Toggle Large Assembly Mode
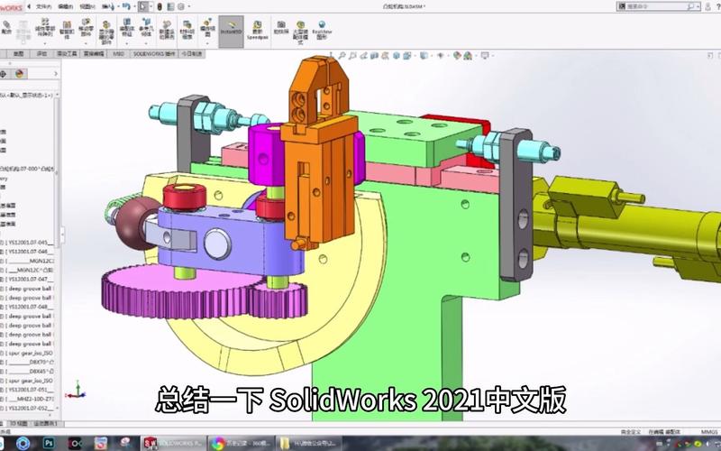 [300, 32]
